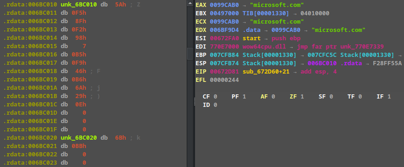Click ESP value 007CFB74
404x167 pixels.
tap(224, 63)
